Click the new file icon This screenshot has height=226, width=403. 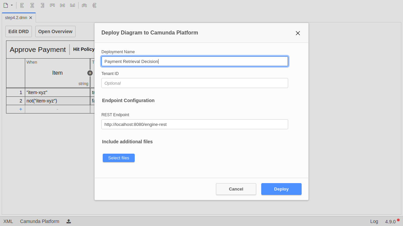pos(5,5)
